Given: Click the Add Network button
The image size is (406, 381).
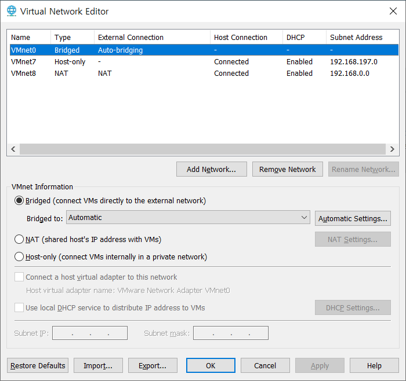Looking at the screenshot, I should tap(212, 169).
